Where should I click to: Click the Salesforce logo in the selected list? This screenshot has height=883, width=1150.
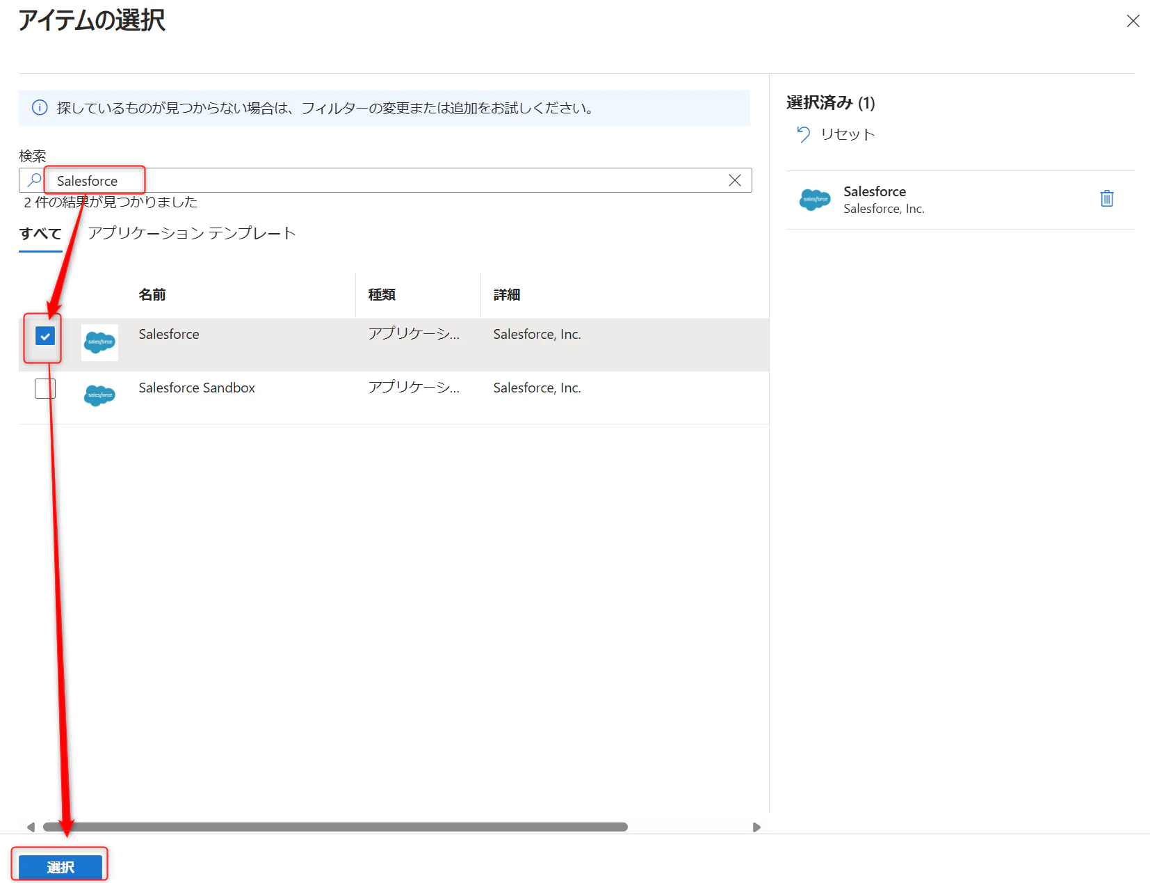click(x=815, y=200)
